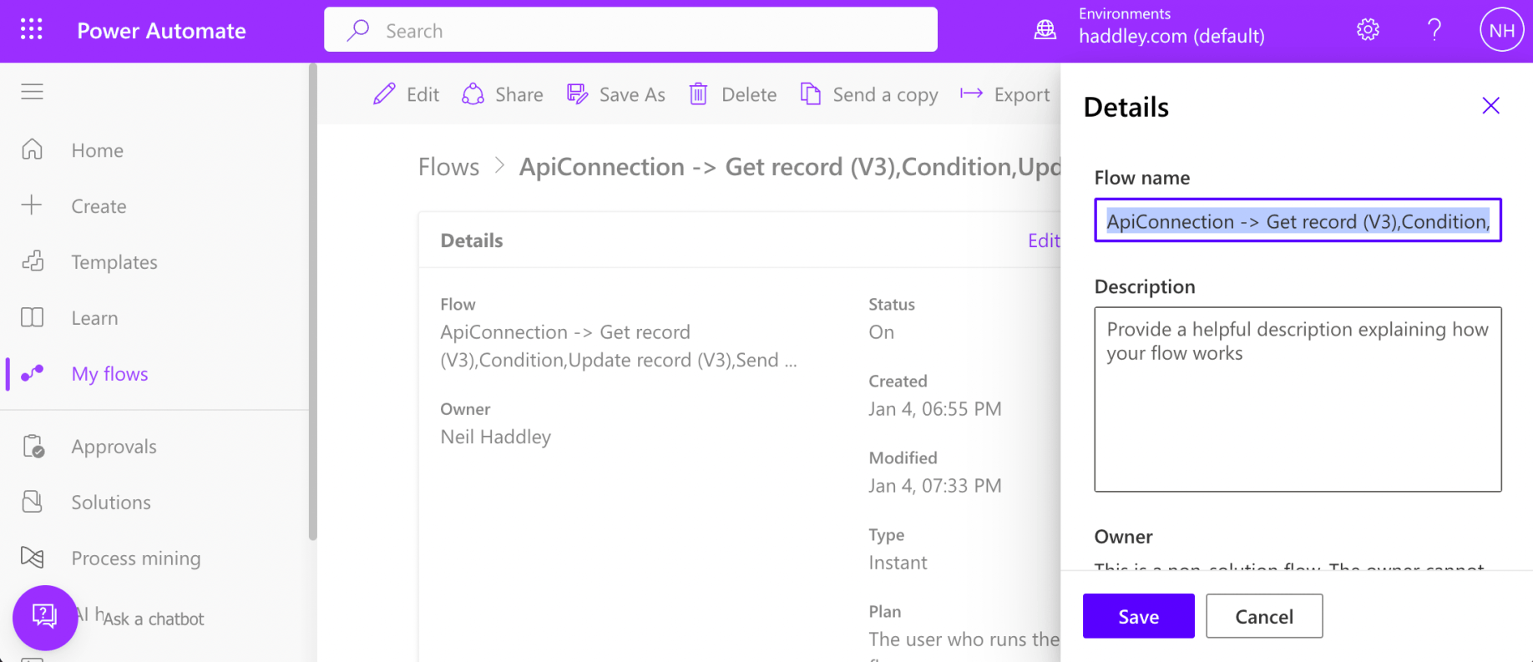1533x662 pixels.
Task: Close the Details panel
Action: coord(1490,106)
